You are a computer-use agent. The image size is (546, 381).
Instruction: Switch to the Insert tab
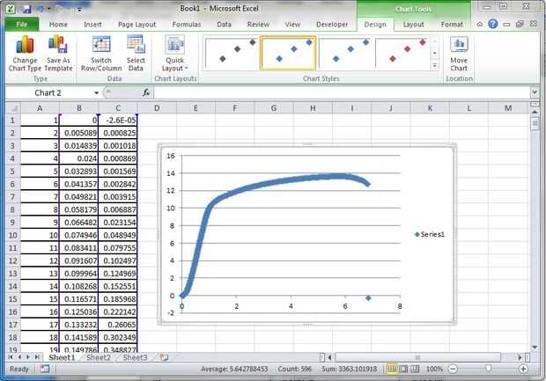point(92,25)
